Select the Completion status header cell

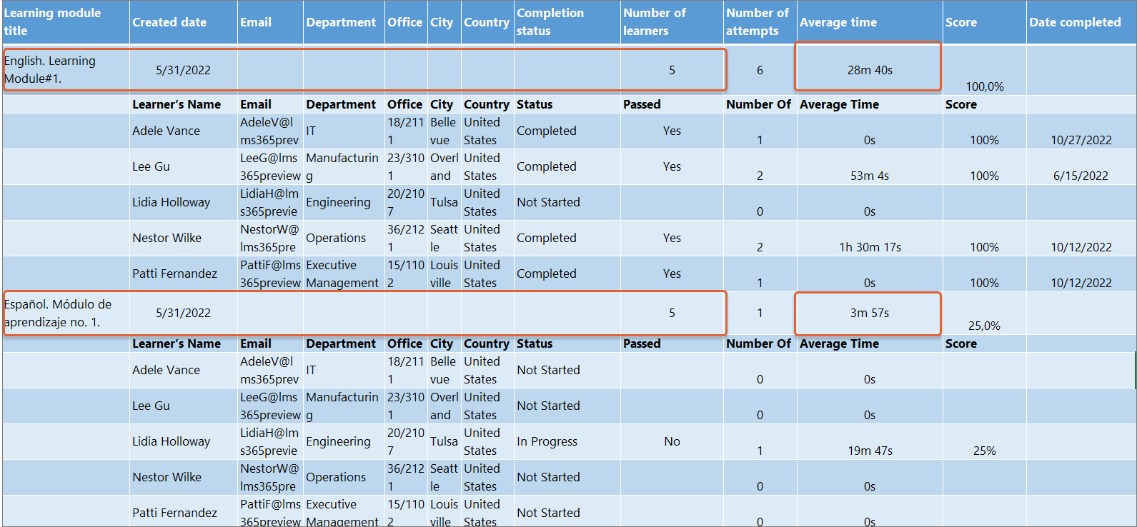[567, 22]
